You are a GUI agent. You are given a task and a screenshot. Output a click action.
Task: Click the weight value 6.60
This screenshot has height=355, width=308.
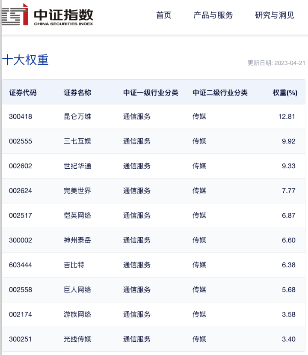[289, 240]
